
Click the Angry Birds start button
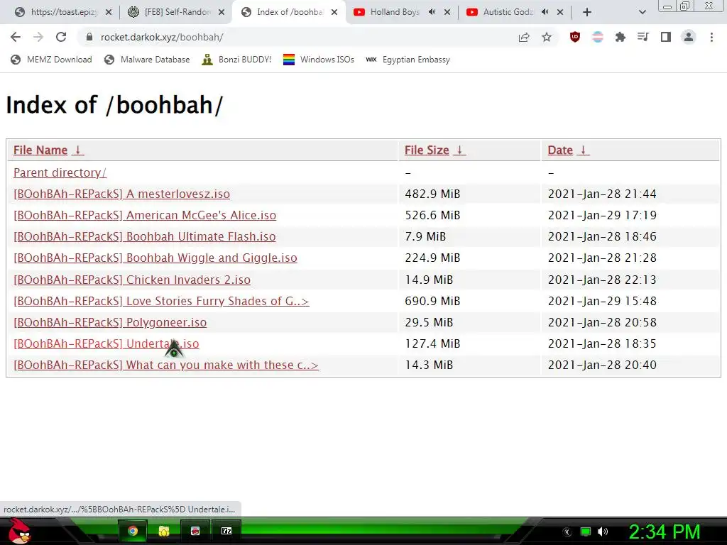point(19,531)
